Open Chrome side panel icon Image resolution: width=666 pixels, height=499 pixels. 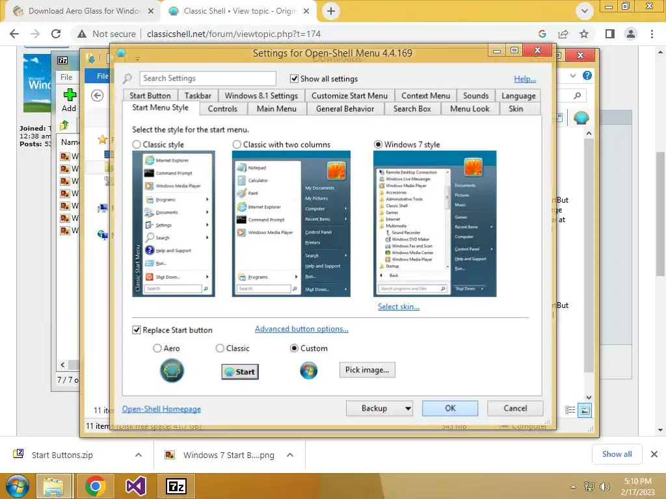610,34
